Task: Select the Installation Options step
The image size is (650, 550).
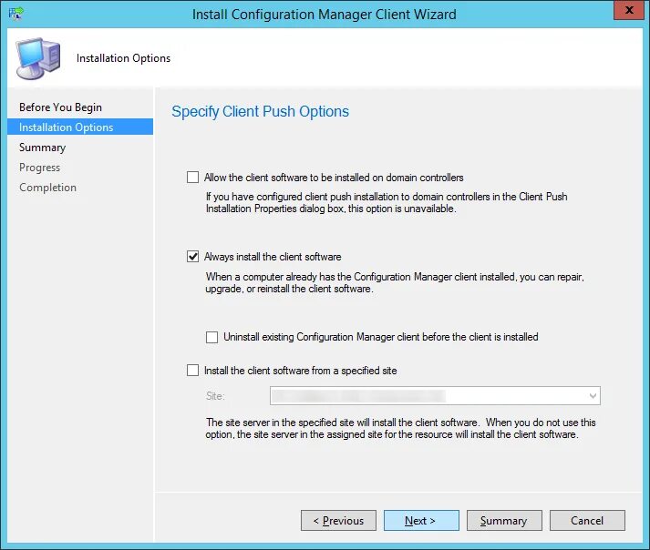Action: pyautogui.click(x=80, y=127)
